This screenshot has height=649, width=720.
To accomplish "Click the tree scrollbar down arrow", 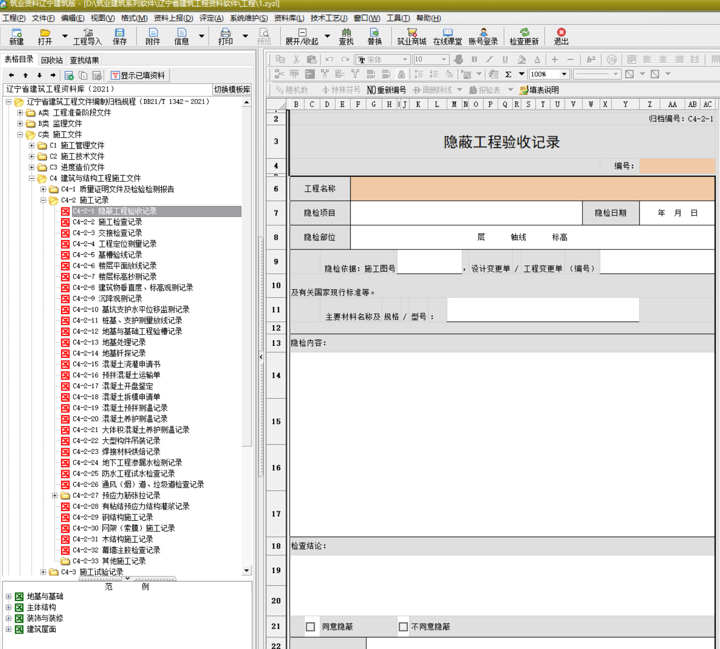I will click(x=246, y=571).
